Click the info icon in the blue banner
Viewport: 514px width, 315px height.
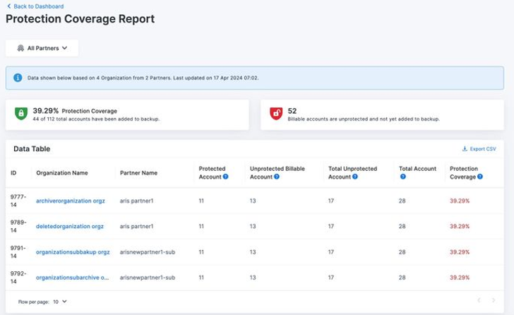(x=18, y=78)
